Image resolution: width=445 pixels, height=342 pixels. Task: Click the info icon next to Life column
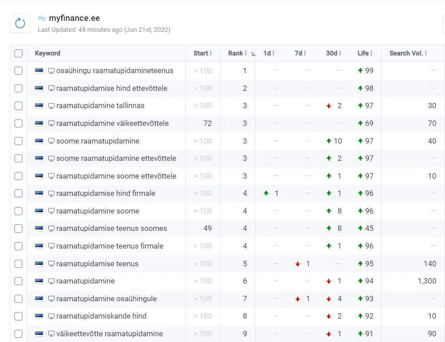[371, 53]
